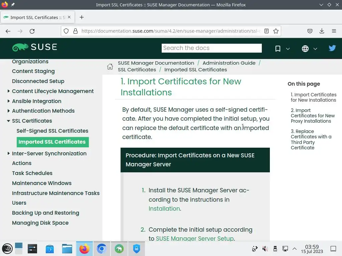Open the Firefox hamburger menu
Screen dimensions: 342x256
point(334,31)
